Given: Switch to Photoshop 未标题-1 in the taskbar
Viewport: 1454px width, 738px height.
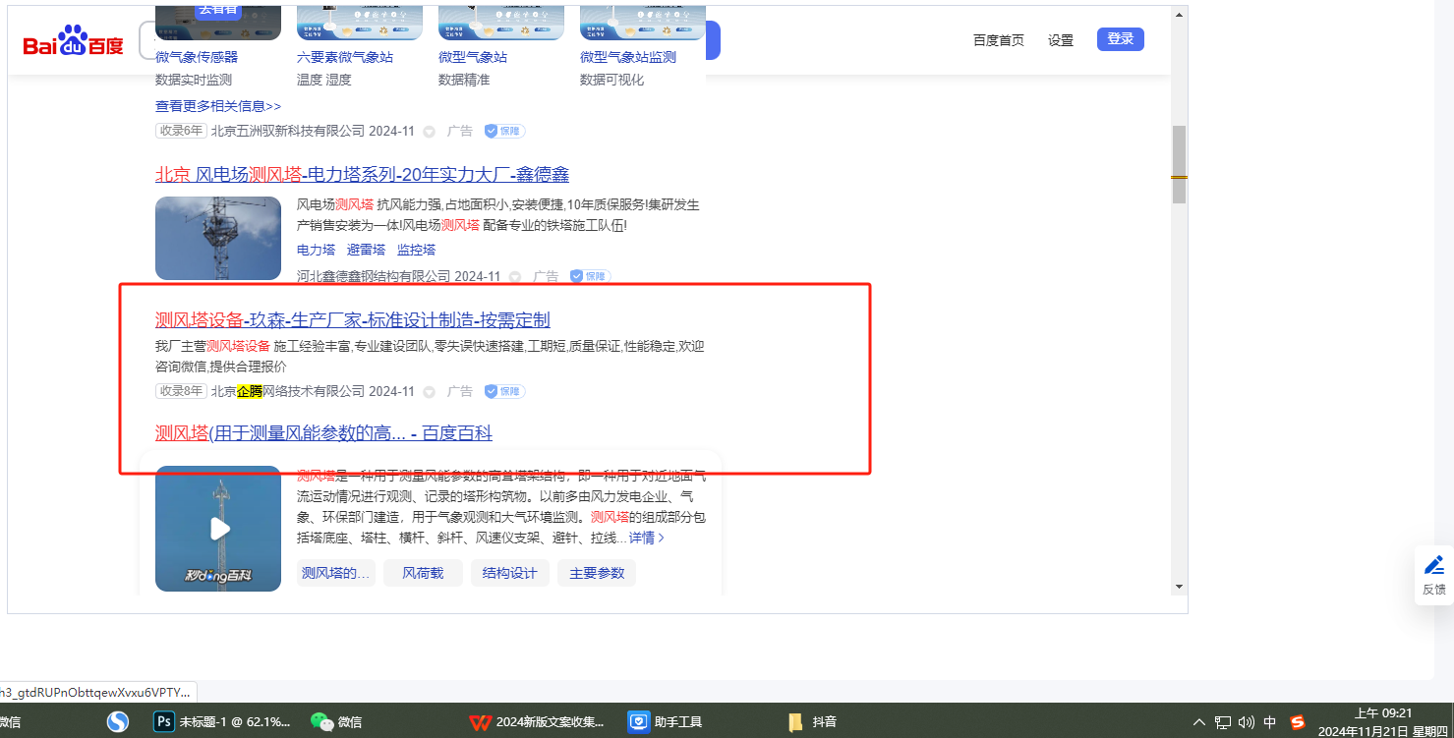Looking at the screenshot, I should point(223,722).
